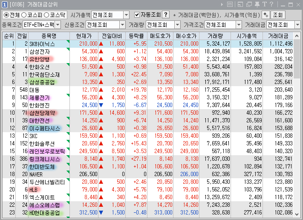Select the 대동 stock name

pyautogui.click(x=35, y=90)
